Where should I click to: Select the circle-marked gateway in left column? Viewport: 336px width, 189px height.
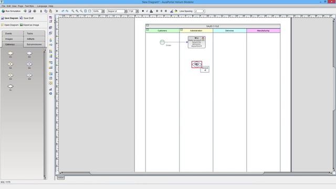pos(10,75)
